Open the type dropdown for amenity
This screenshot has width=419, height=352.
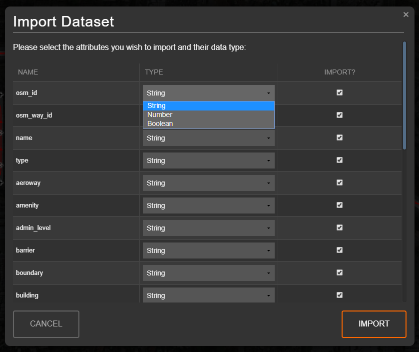click(x=208, y=205)
